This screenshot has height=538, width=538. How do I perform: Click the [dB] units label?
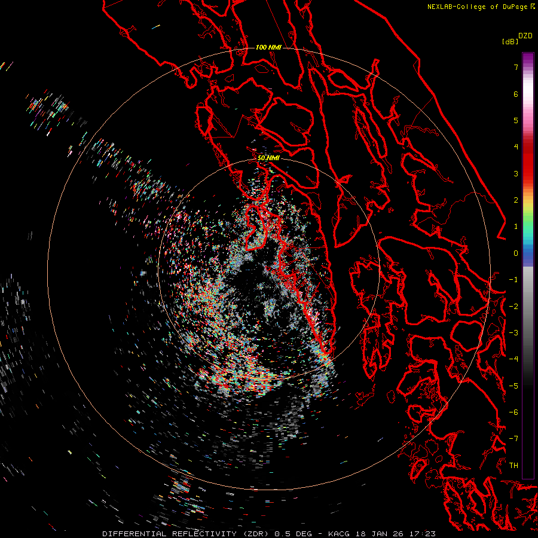(x=511, y=41)
